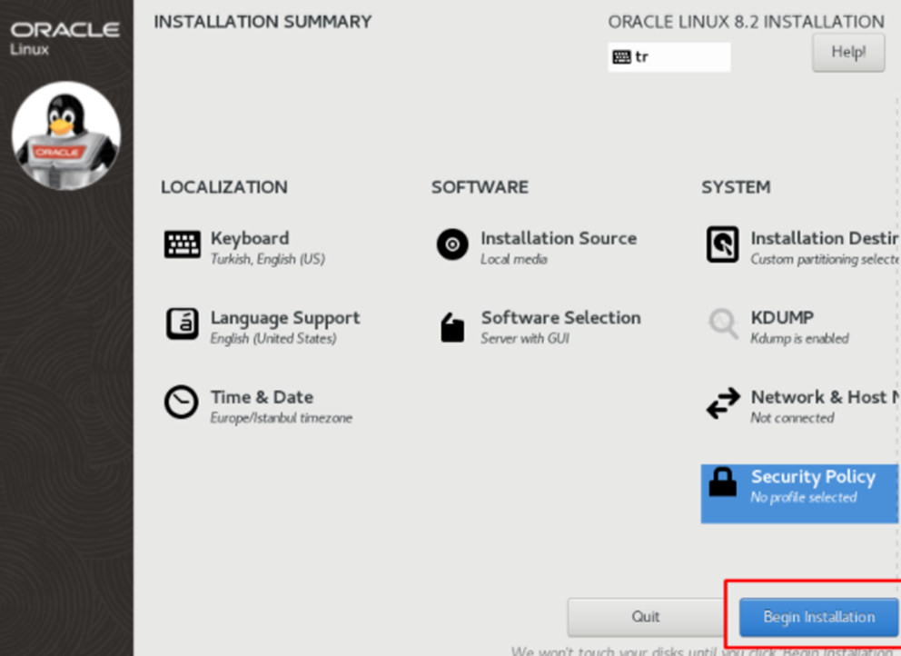Viewport: 901px width, 656px height.
Task: Click the Software Selection package icon
Action: [452, 326]
